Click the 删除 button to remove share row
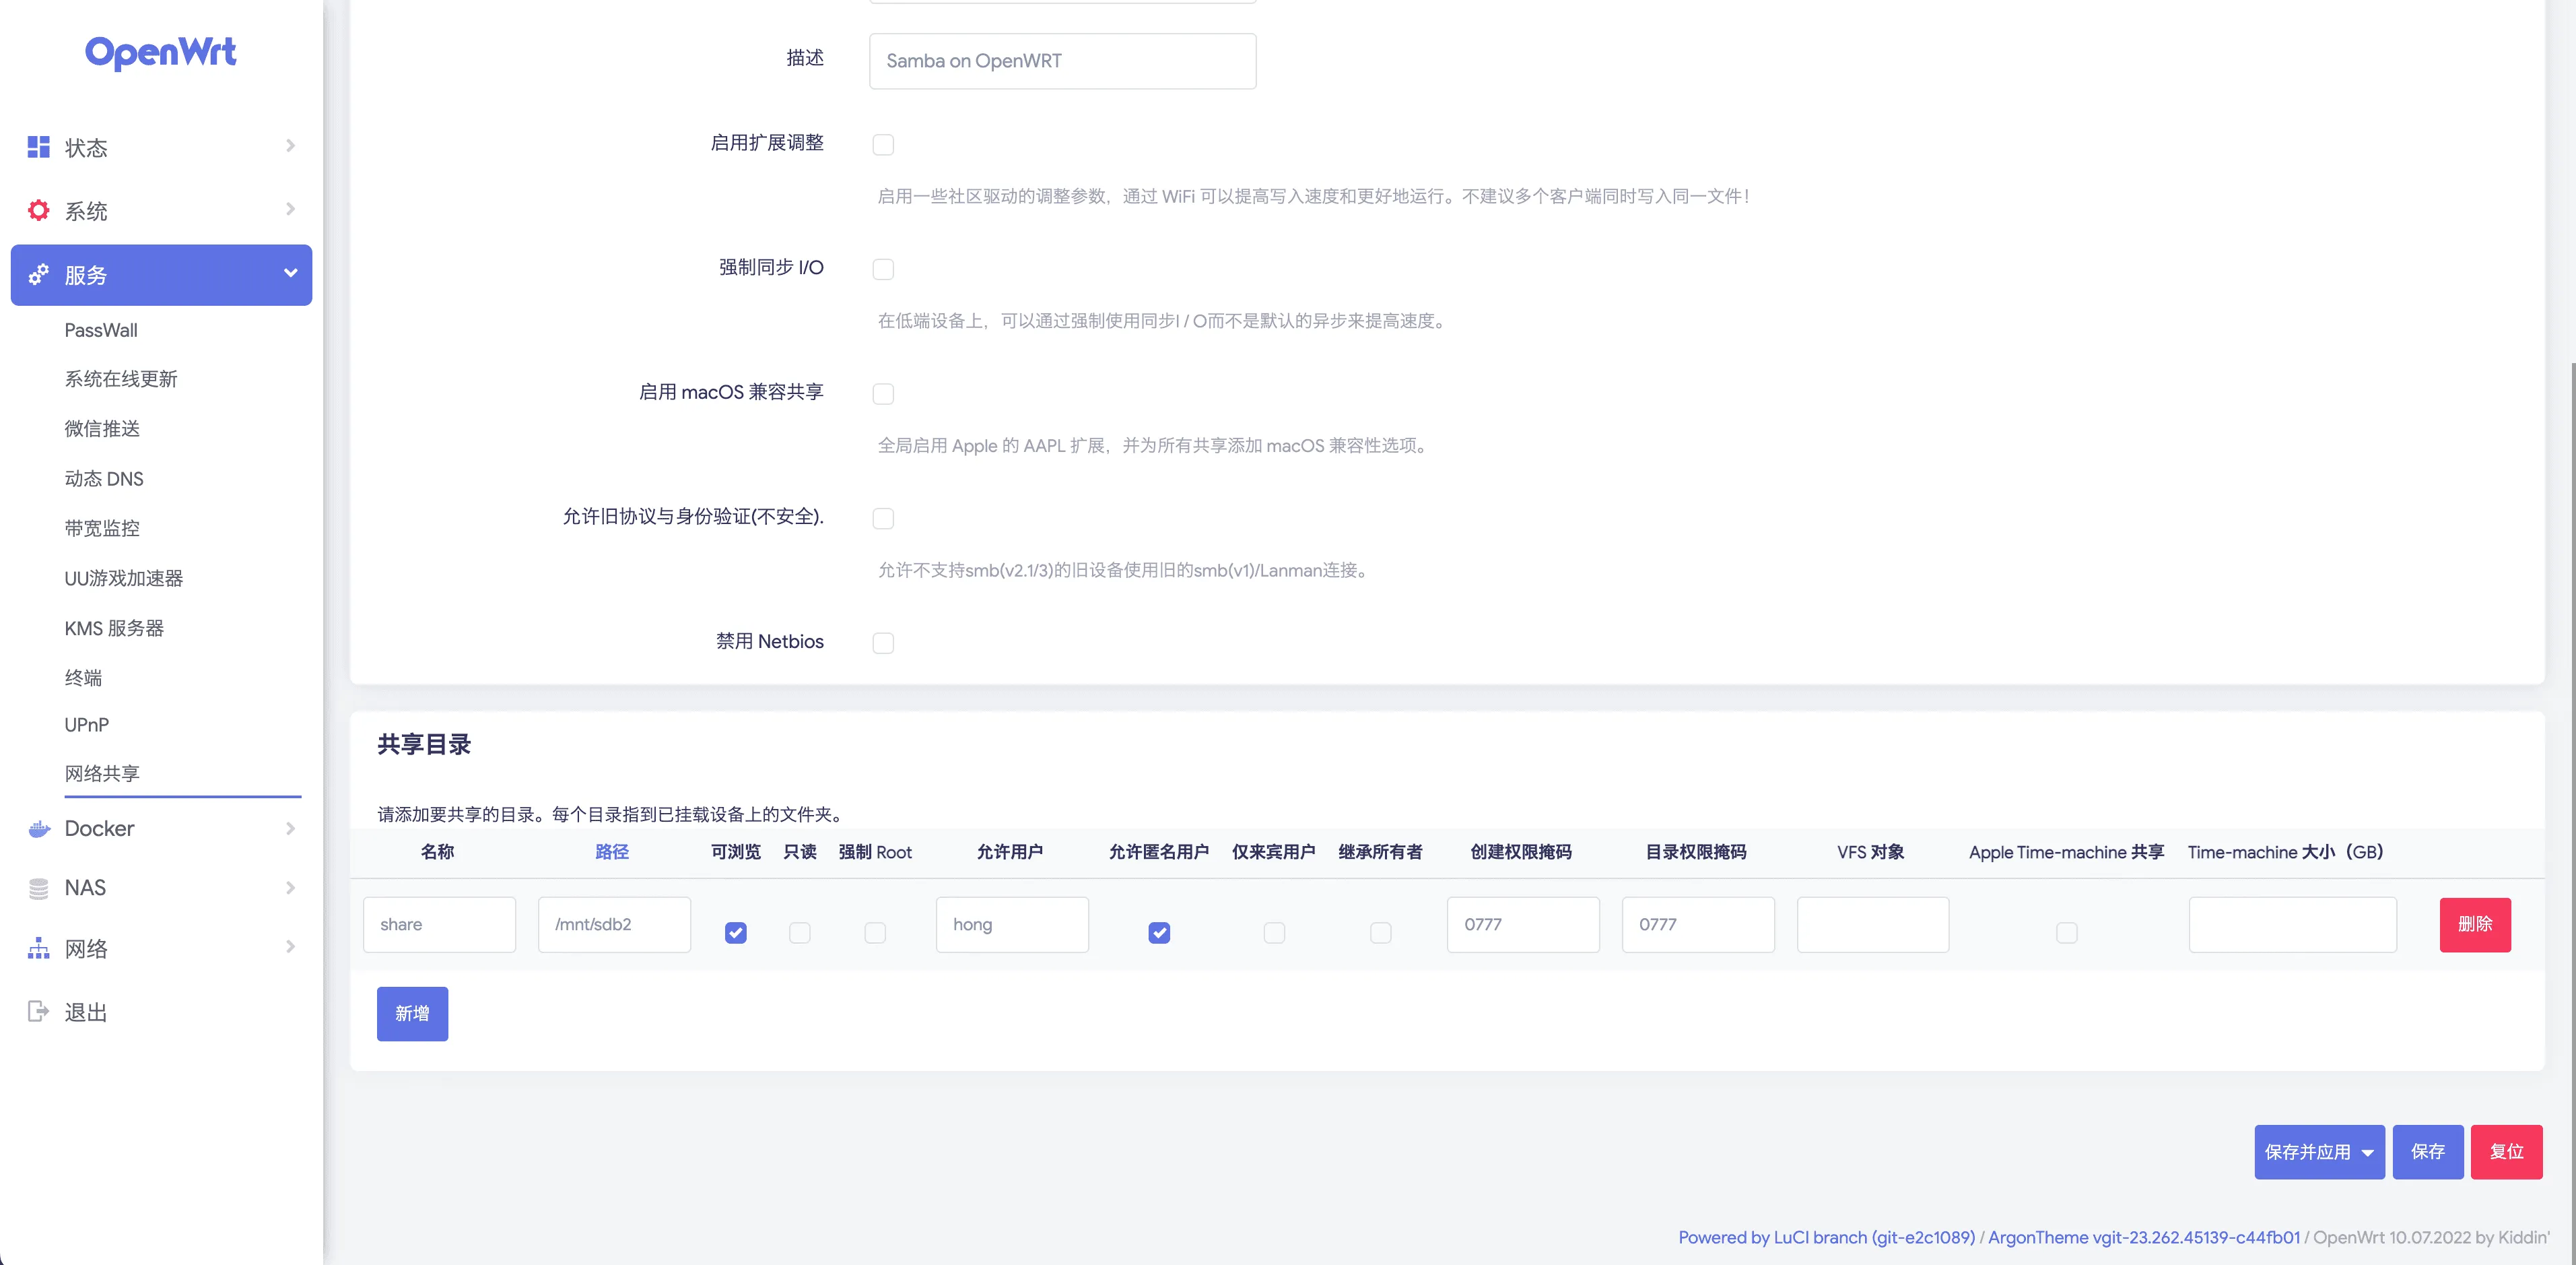2576x1265 pixels. (2475, 925)
